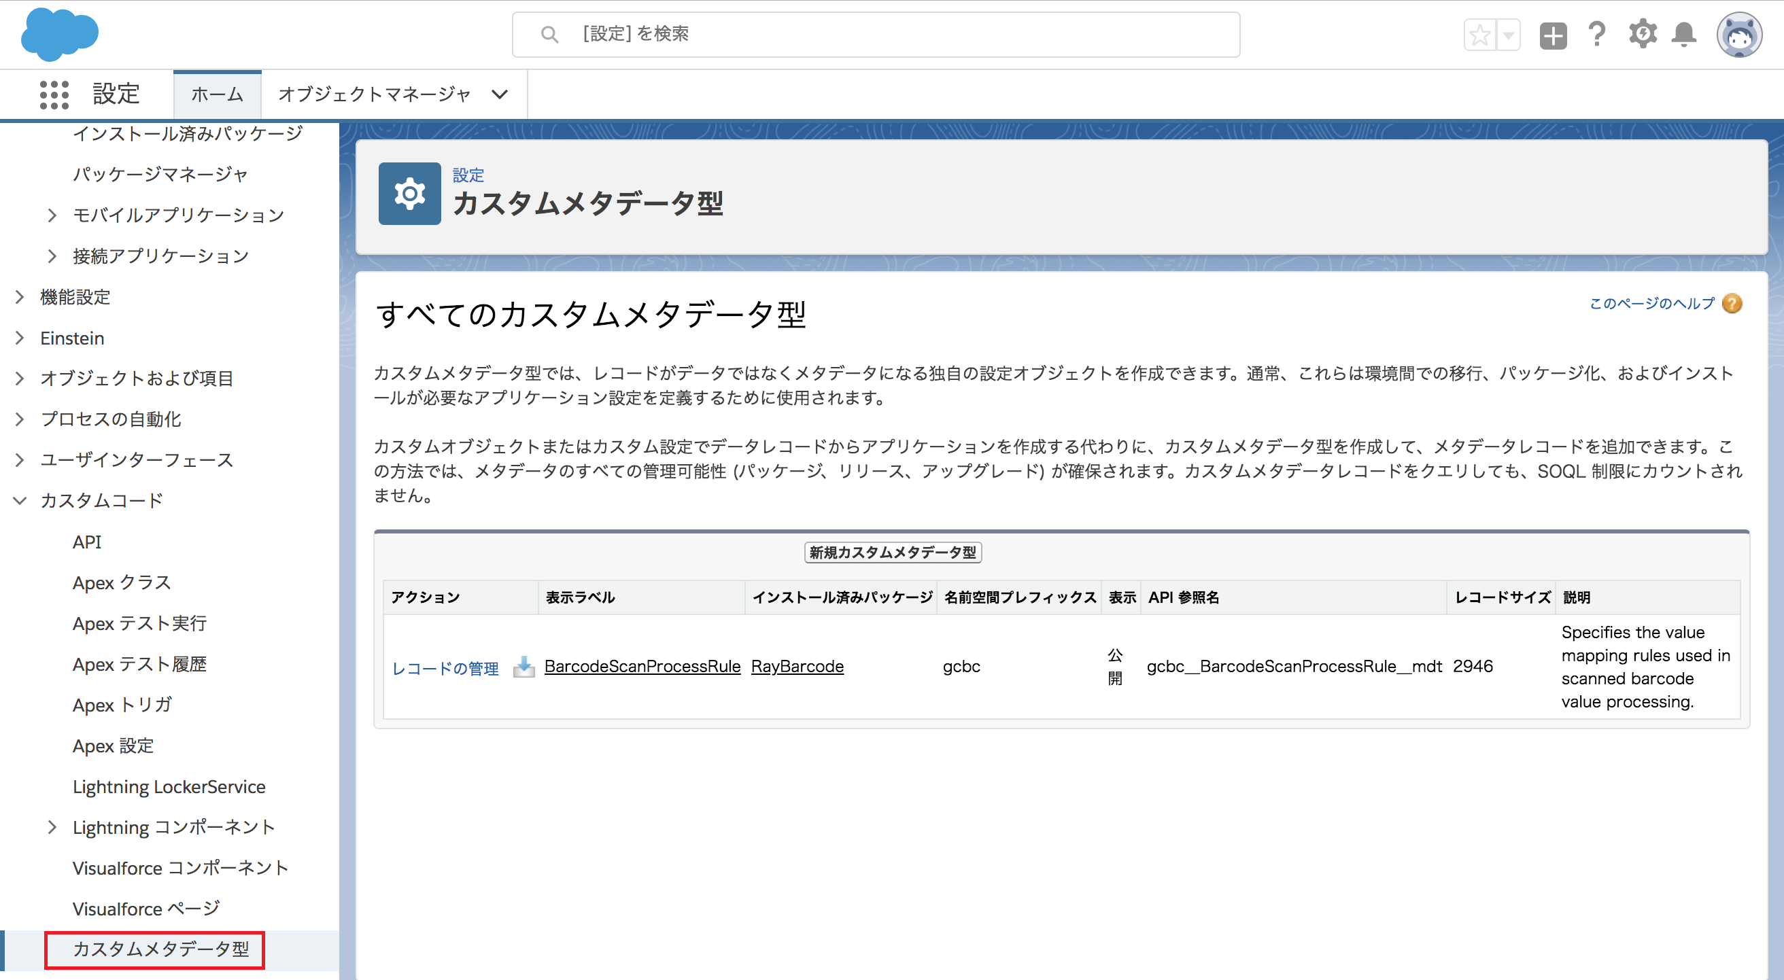Click the 設定 breadcrumb link
Viewport: 1784px width, 980px height.
[468, 175]
